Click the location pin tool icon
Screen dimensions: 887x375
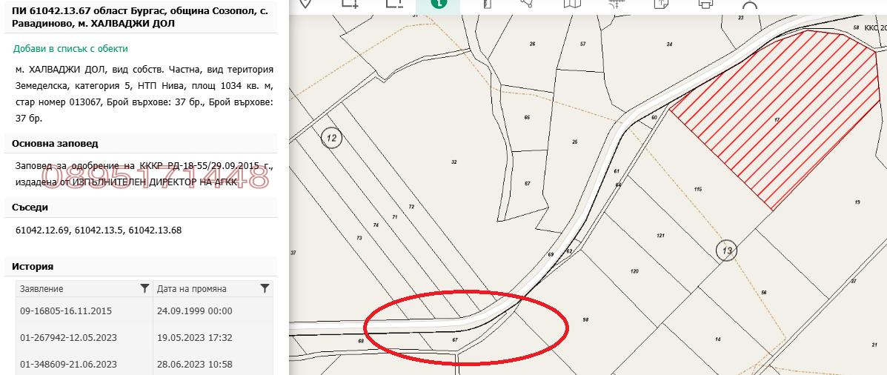(305, 4)
